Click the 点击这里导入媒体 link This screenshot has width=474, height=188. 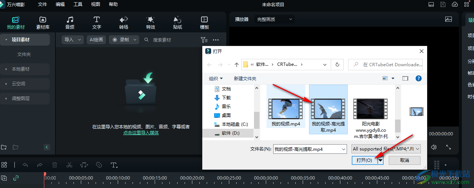pos(141,133)
